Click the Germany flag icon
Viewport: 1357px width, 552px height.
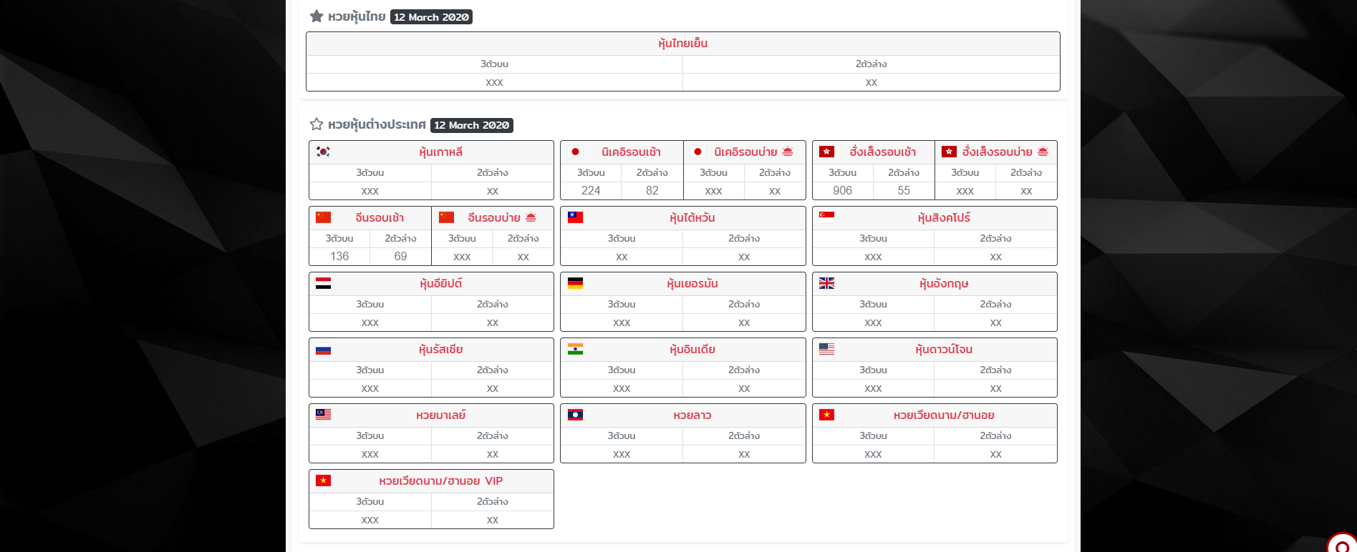(575, 283)
